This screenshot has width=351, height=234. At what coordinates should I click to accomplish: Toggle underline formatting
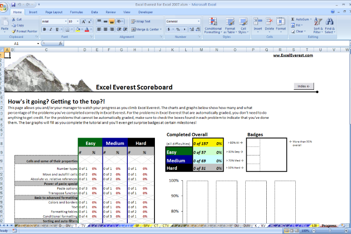click(x=57, y=29)
